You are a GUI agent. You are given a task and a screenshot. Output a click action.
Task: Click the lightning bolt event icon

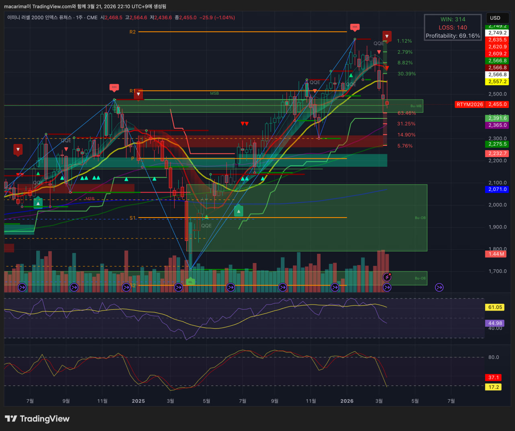point(387,277)
